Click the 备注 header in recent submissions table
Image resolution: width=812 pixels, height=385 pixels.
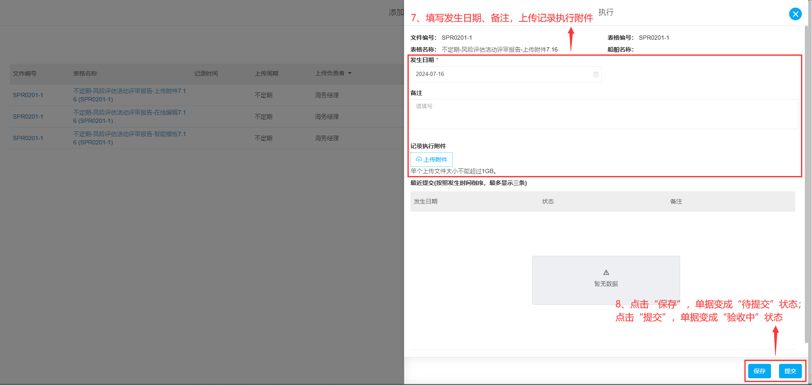676,201
